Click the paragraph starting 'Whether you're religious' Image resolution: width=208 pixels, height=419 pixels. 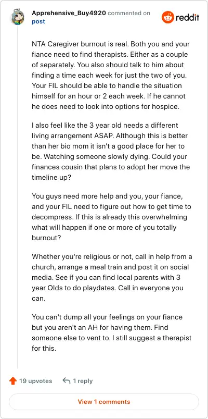112,278
